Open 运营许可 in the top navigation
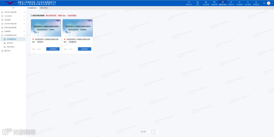274x137 pixels. coord(231,3)
